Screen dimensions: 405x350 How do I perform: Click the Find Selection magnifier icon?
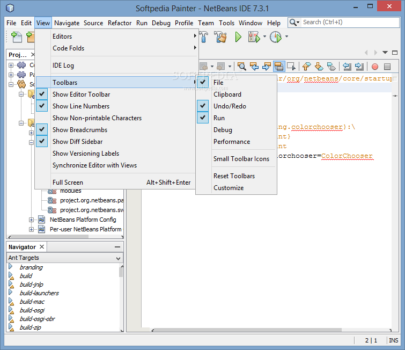pyautogui.click(x=242, y=67)
